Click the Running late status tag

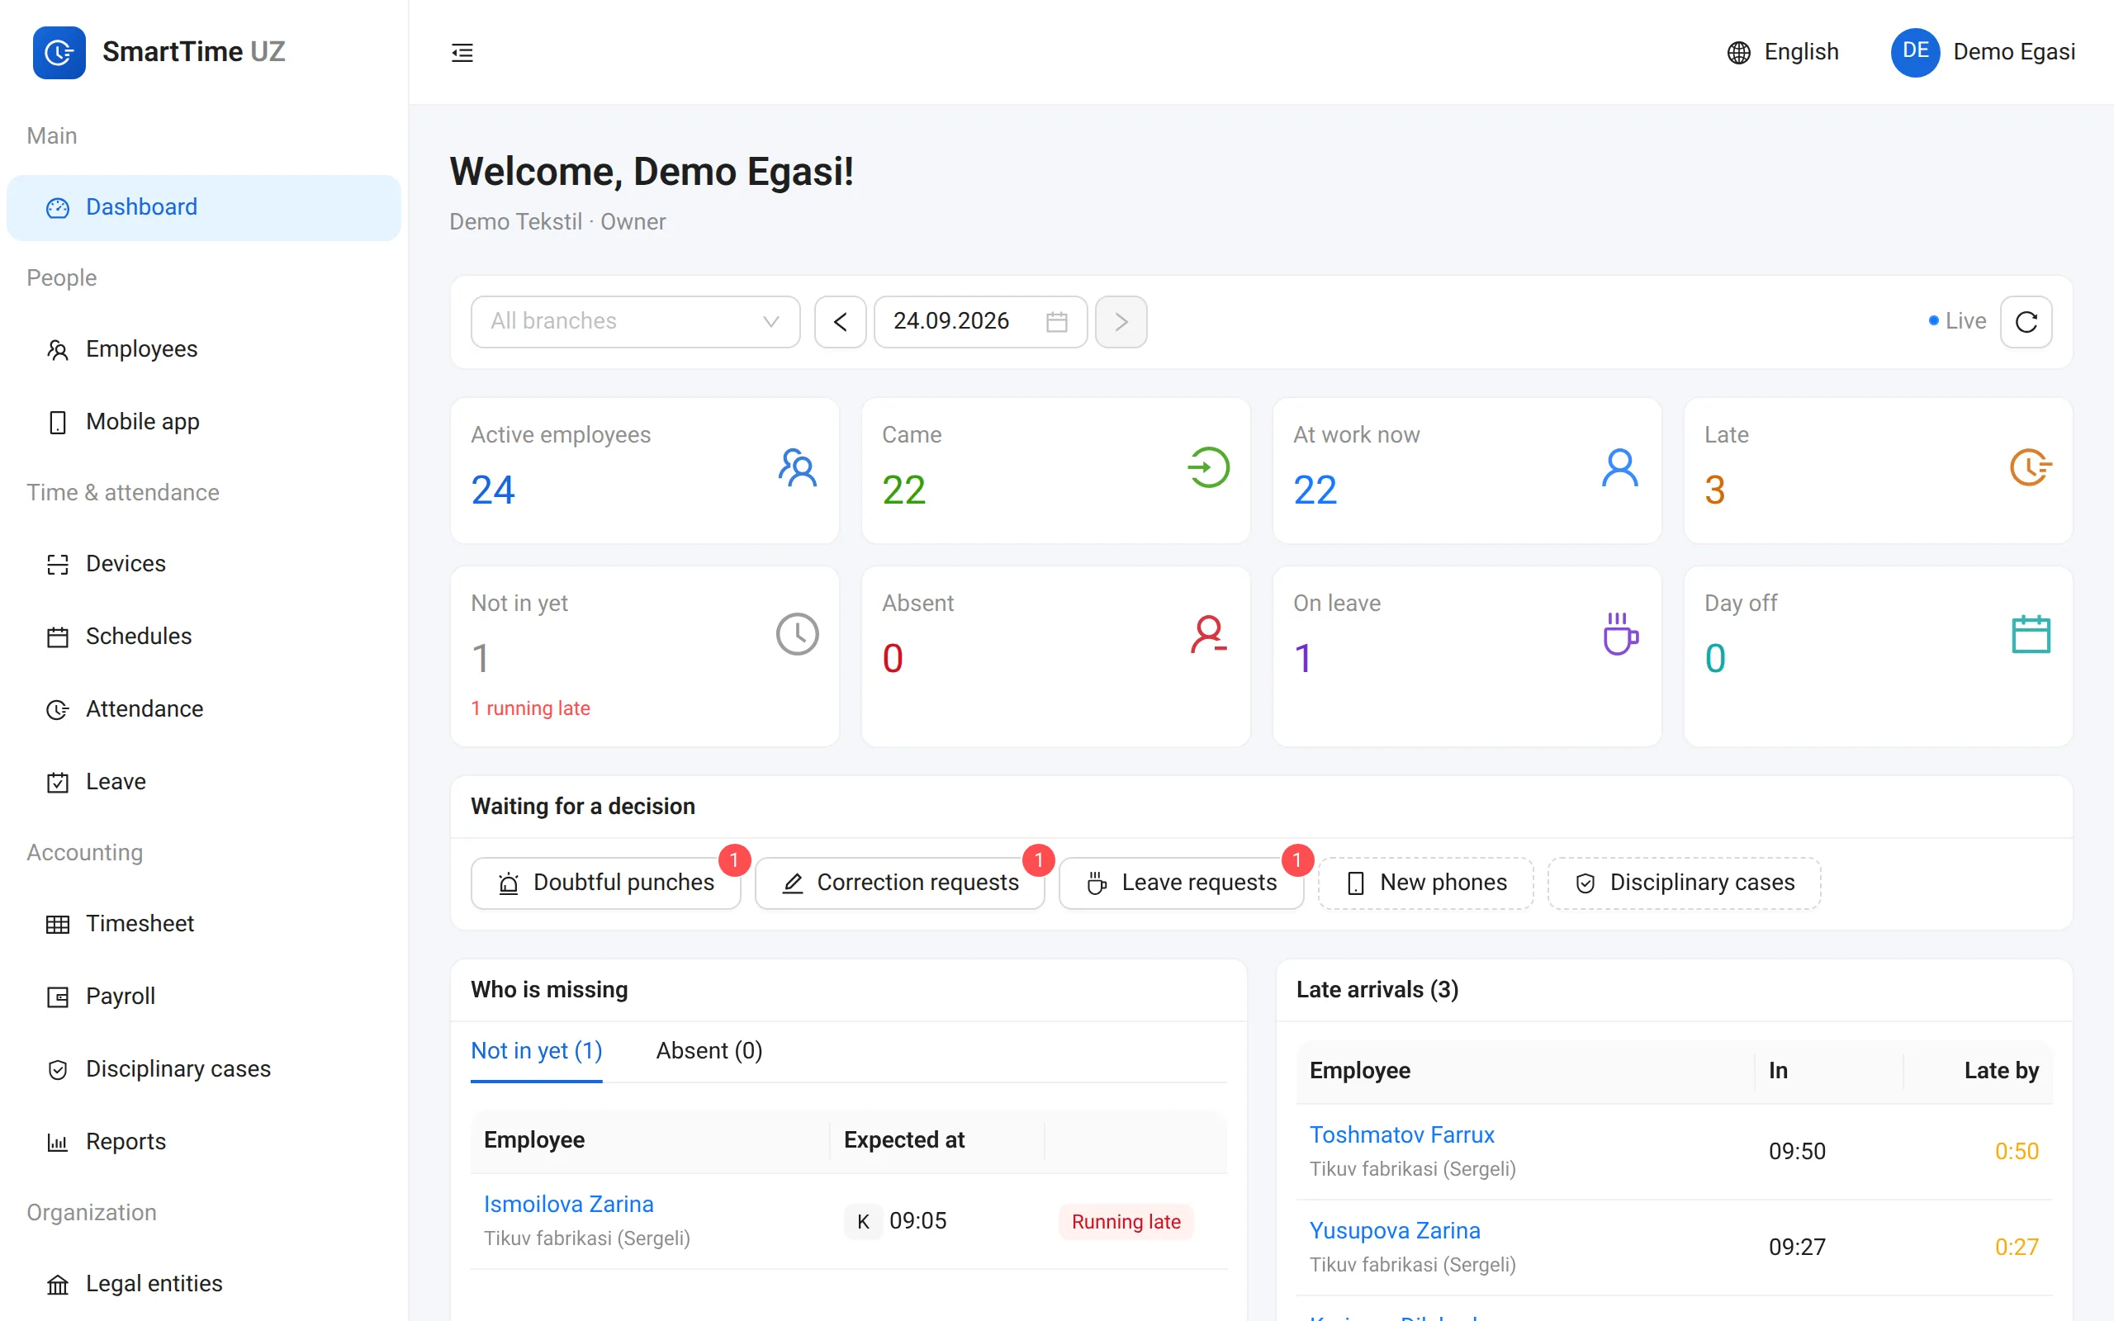1126,1221
